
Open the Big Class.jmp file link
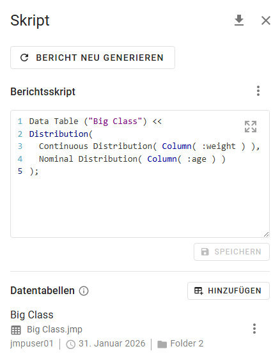click(54, 329)
